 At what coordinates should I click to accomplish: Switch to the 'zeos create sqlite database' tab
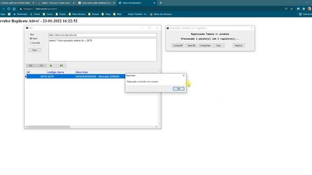[97, 3]
